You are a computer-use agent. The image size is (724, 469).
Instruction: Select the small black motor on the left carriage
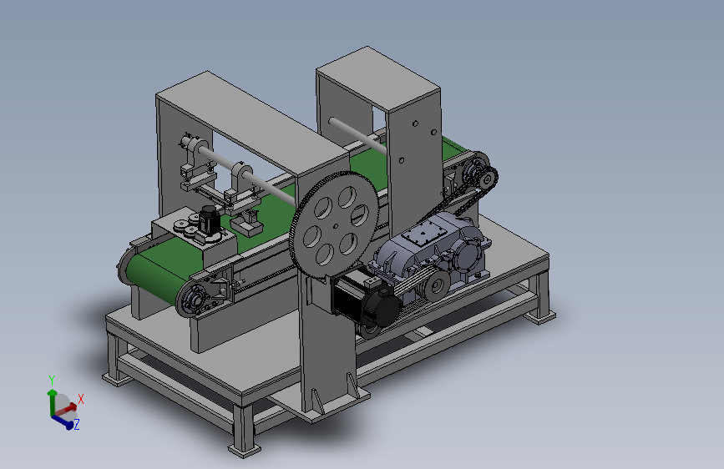[x=209, y=219]
